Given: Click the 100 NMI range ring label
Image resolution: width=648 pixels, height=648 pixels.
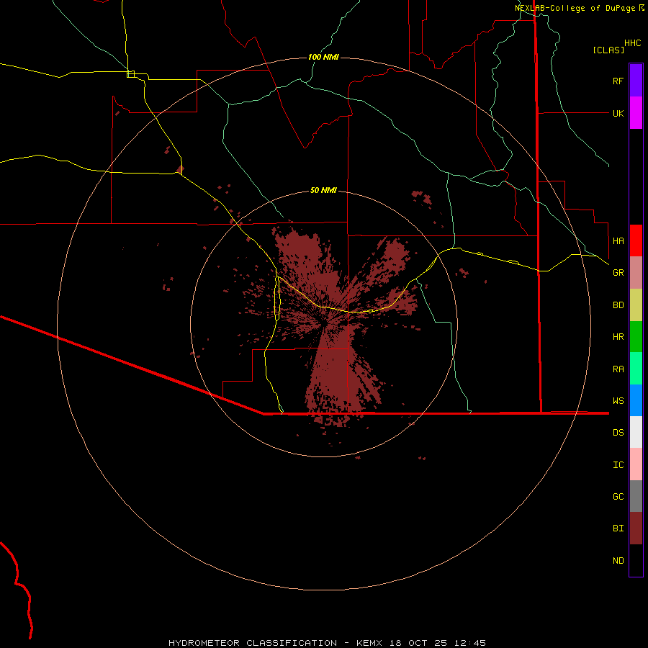Looking at the screenshot, I should 323,57.
